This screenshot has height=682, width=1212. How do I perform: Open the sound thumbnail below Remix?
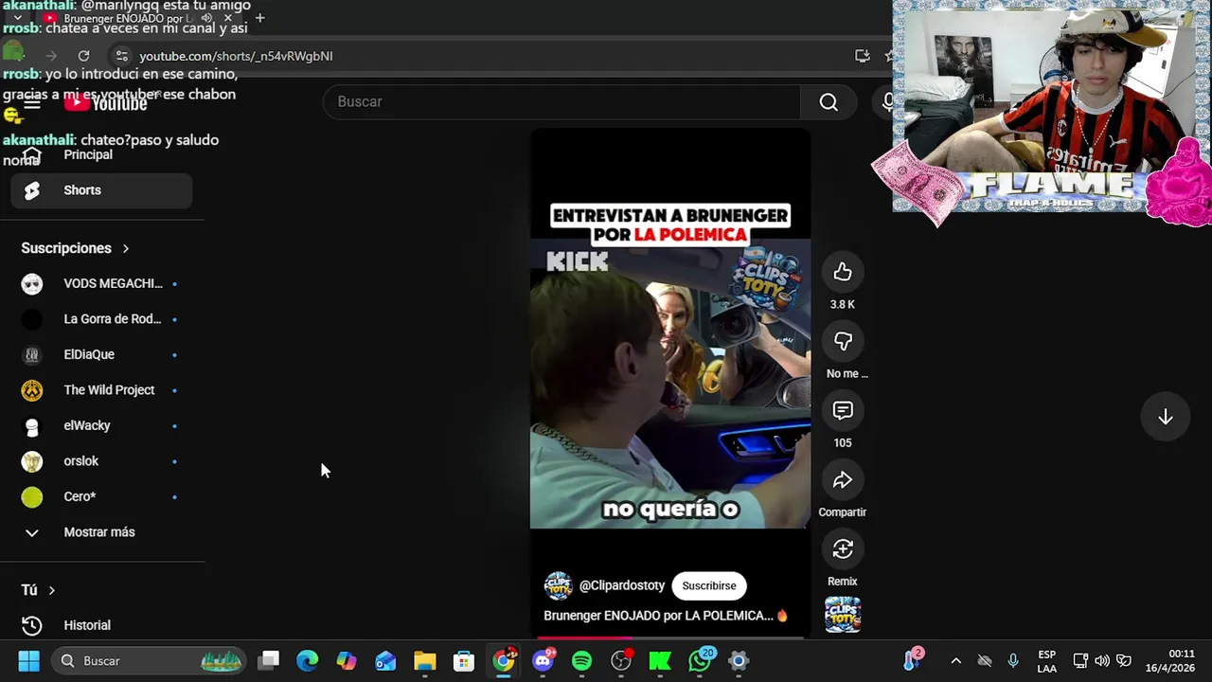click(843, 614)
